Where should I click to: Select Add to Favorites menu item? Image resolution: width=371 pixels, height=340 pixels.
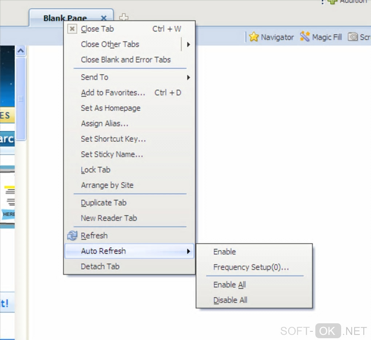(x=129, y=93)
